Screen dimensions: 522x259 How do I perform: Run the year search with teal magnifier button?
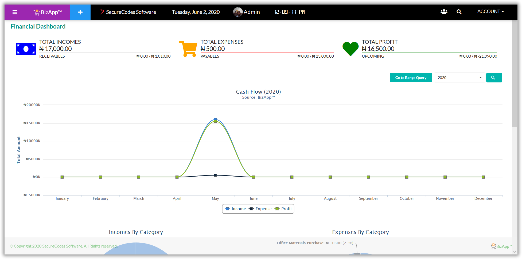(x=494, y=78)
